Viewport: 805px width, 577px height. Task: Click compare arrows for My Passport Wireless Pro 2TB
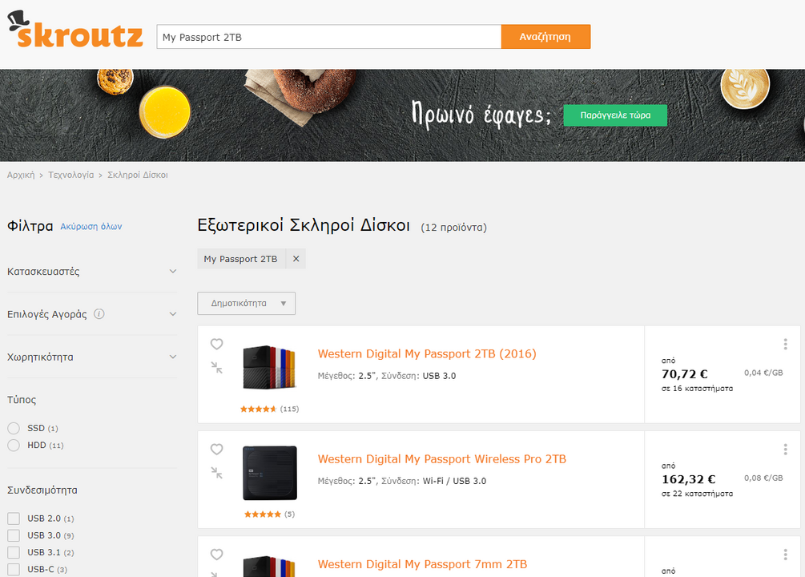pyautogui.click(x=216, y=473)
